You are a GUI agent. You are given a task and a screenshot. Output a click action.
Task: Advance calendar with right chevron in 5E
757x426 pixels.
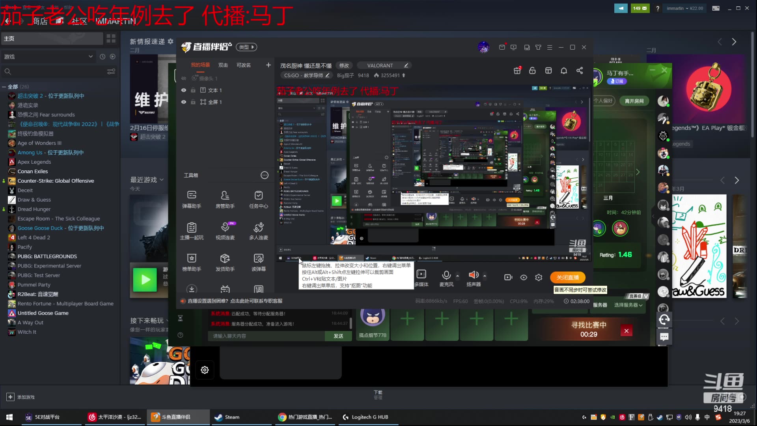point(638,172)
